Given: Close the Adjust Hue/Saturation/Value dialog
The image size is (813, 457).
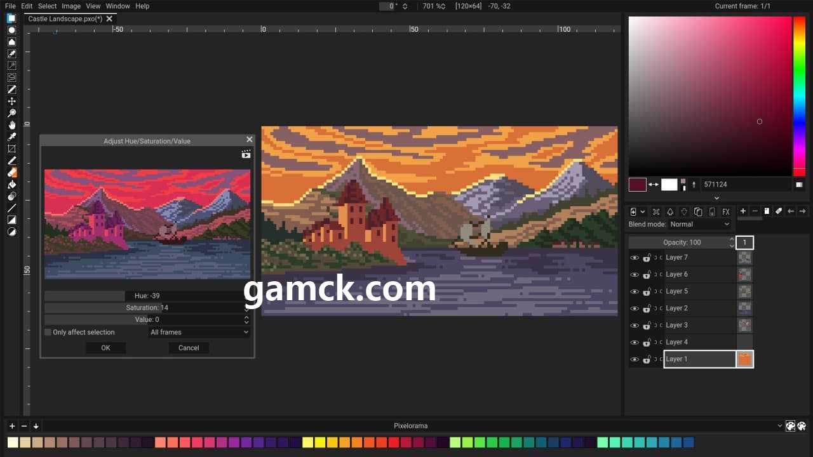Looking at the screenshot, I should pyautogui.click(x=249, y=140).
